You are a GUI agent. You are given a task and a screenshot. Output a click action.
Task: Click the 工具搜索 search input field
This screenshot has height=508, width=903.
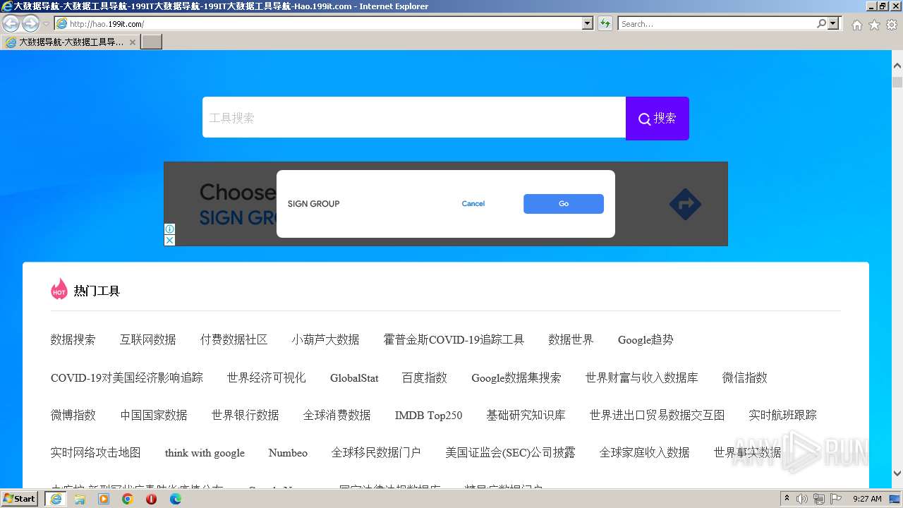414,118
